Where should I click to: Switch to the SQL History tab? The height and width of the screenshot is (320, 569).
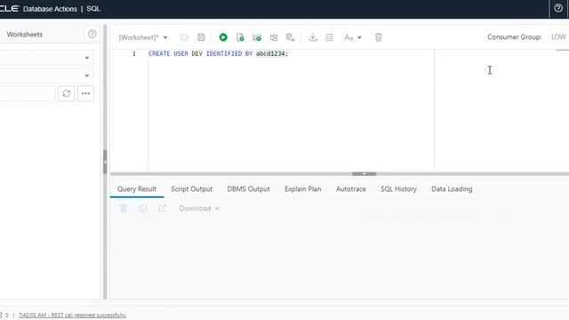(398, 189)
